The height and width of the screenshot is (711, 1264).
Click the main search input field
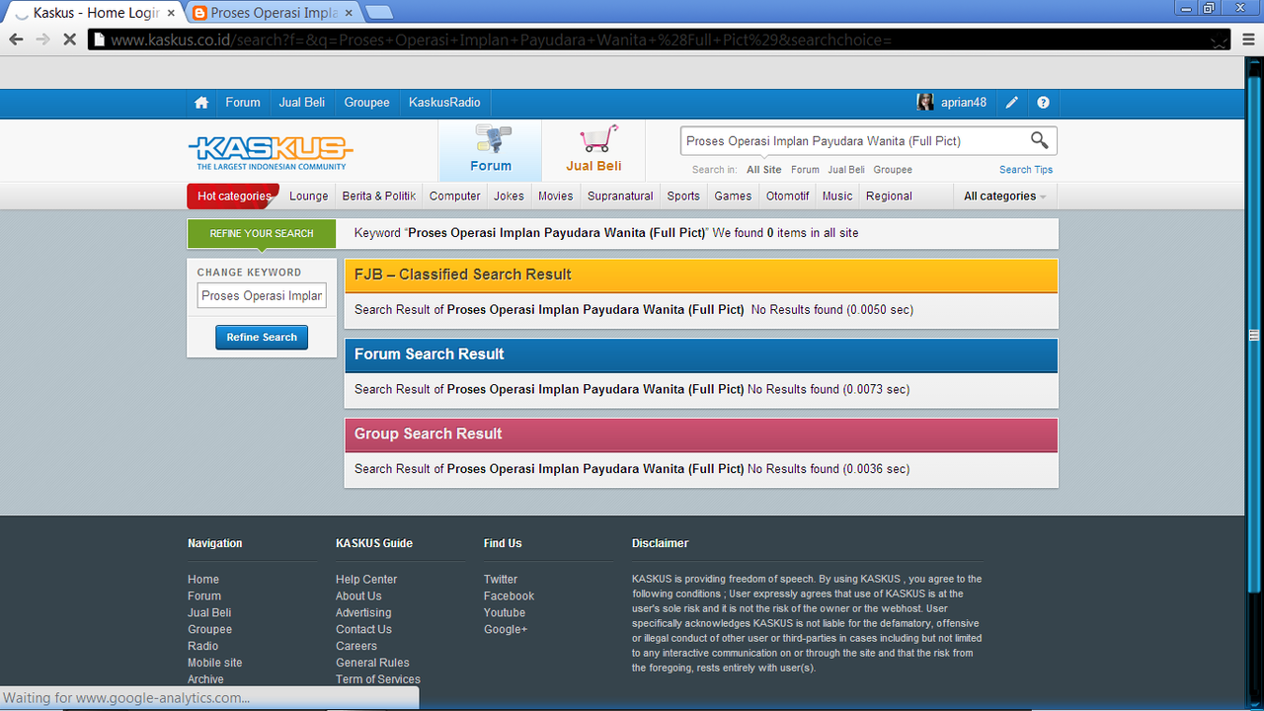pos(853,140)
